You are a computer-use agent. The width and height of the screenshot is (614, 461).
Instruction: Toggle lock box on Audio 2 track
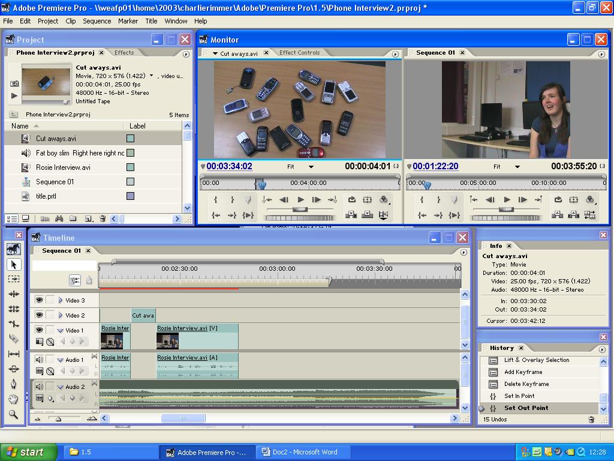pyautogui.click(x=50, y=387)
